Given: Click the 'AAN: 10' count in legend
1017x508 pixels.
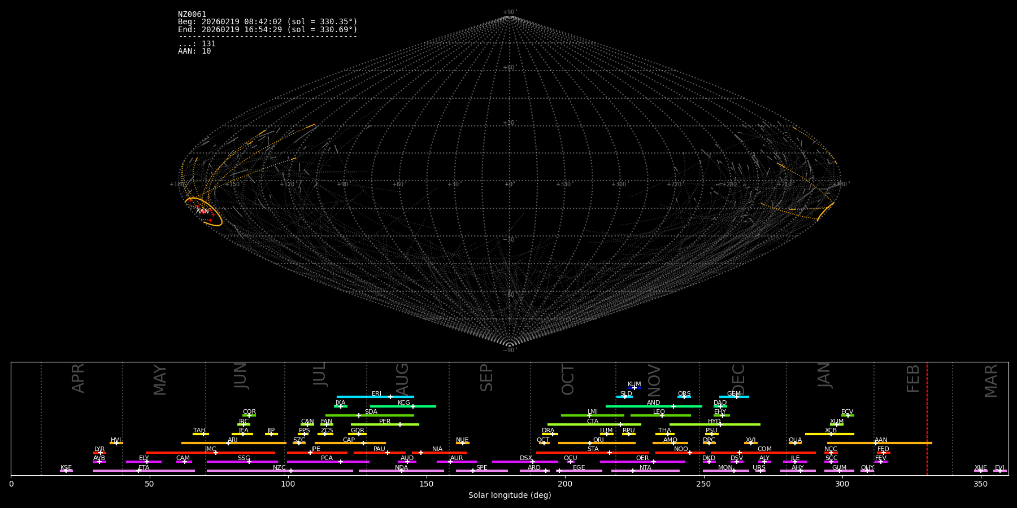Looking at the screenshot, I should click(194, 51).
